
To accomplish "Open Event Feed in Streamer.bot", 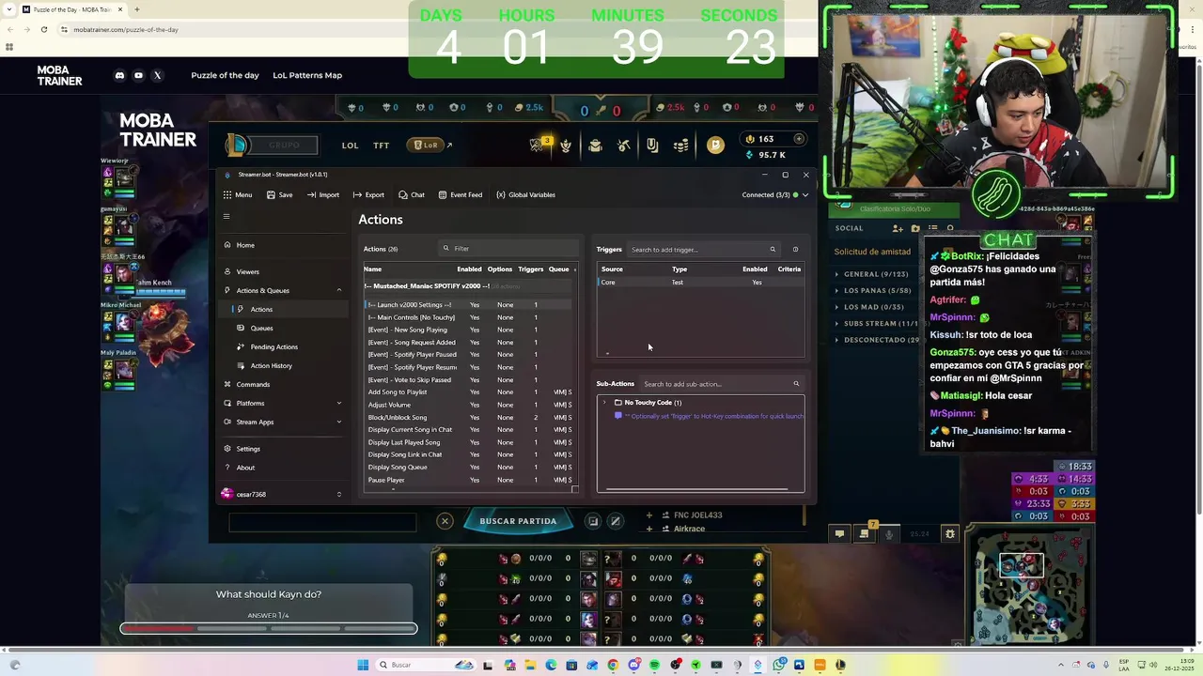I will [460, 194].
